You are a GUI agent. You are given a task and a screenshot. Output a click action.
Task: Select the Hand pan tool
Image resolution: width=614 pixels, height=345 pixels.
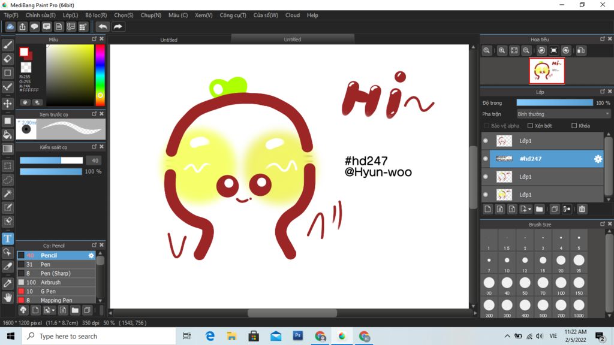point(7,297)
